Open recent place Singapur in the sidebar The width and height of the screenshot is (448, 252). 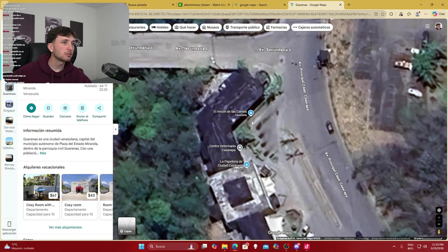pyautogui.click(x=9, y=106)
